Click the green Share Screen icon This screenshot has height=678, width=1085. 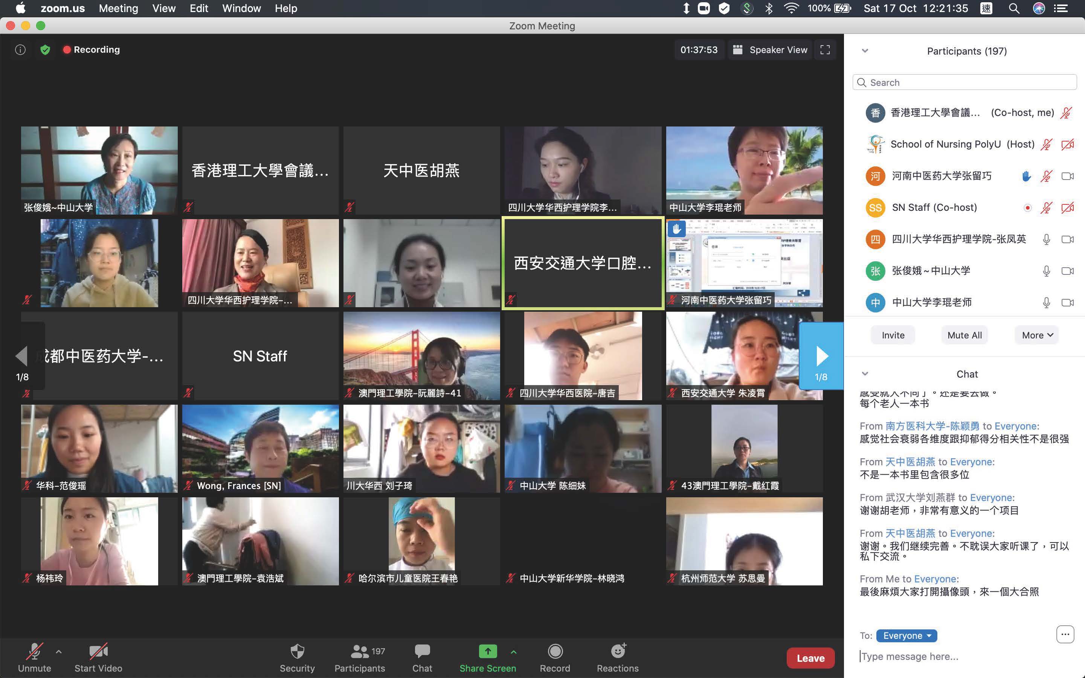(x=488, y=651)
